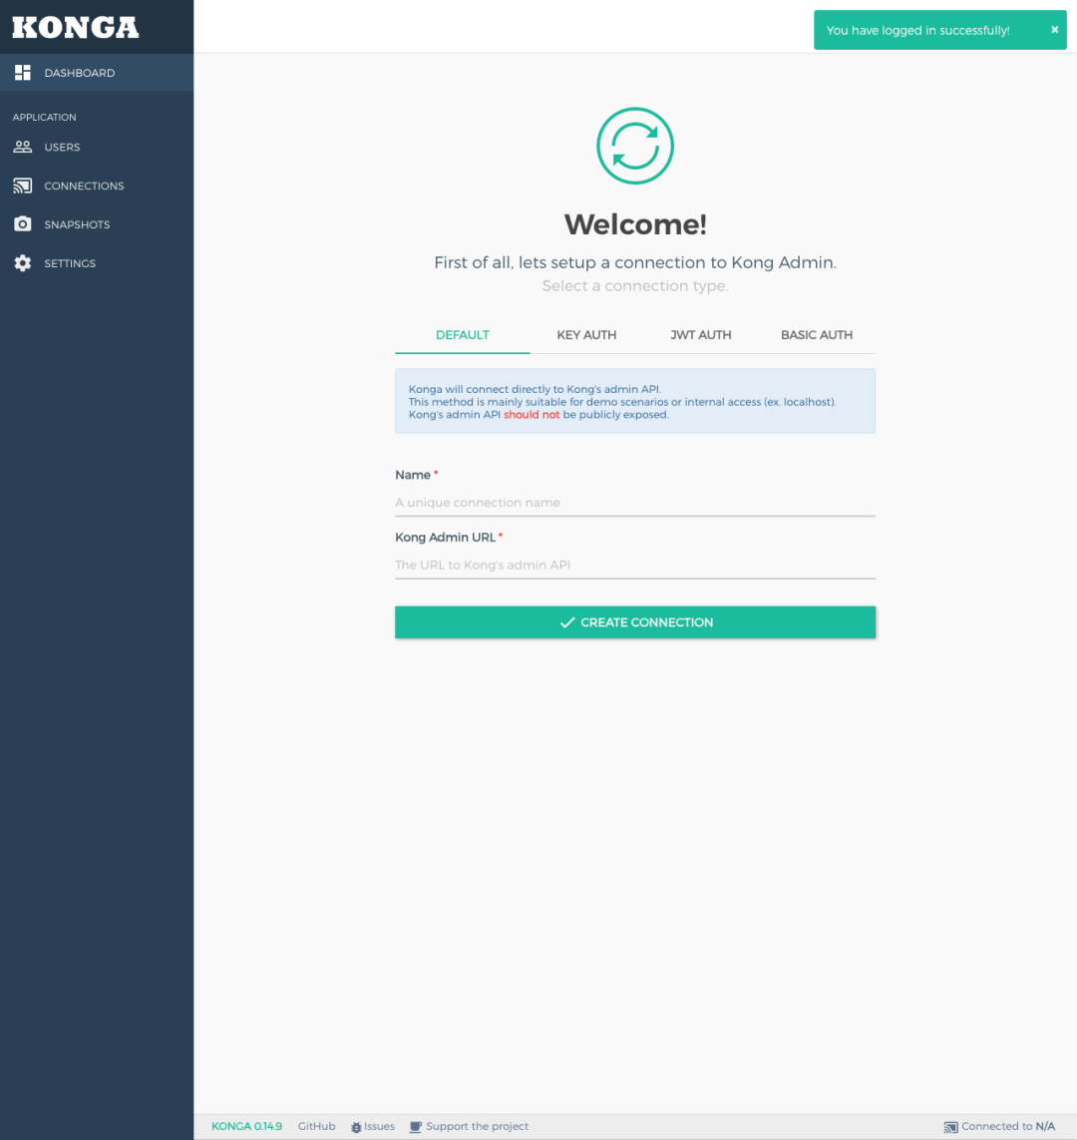Screen dimensions: 1077x1140
Task: Click the Snapshots camera icon
Action: tap(23, 224)
